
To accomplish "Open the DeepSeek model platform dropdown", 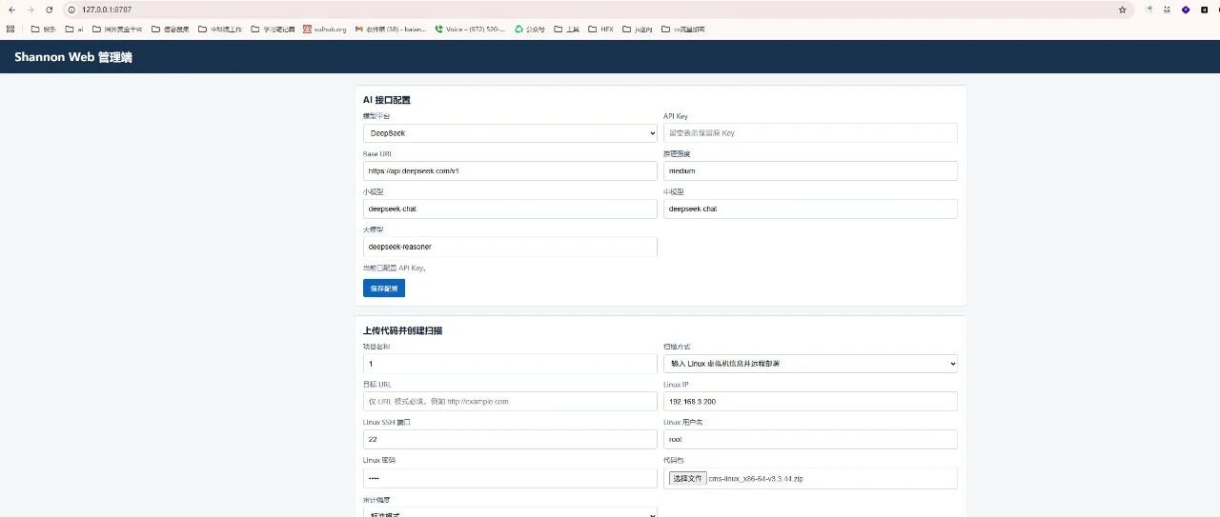I will (x=510, y=133).
